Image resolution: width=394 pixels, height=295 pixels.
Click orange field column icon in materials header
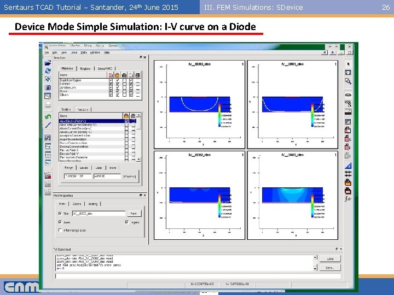(117, 75)
